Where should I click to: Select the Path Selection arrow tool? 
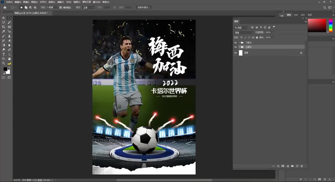[x=9, y=54]
